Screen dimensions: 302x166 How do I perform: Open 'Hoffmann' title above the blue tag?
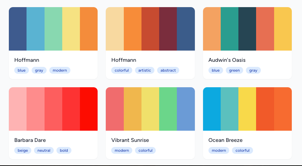point(27,60)
